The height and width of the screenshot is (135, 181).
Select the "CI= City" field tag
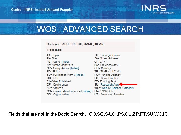pos(100,62)
